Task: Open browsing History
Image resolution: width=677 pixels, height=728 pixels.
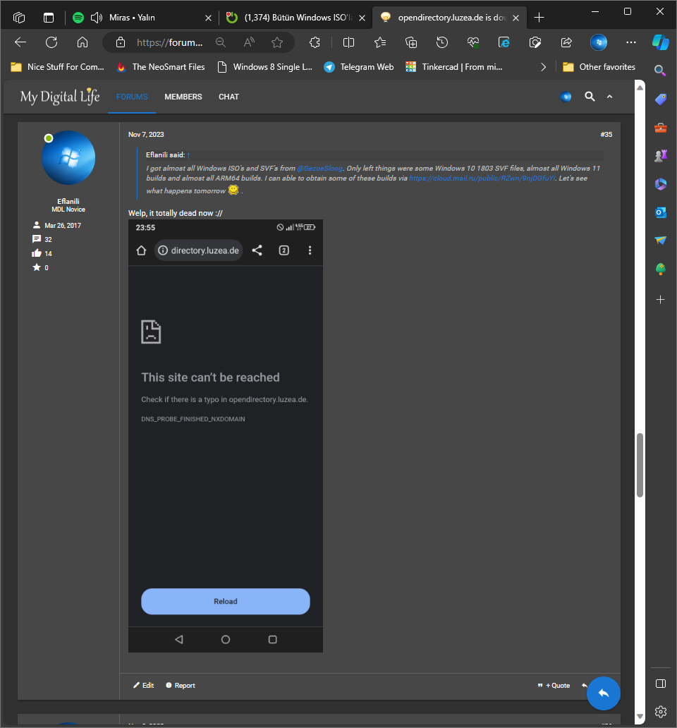Action: pos(442,42)
